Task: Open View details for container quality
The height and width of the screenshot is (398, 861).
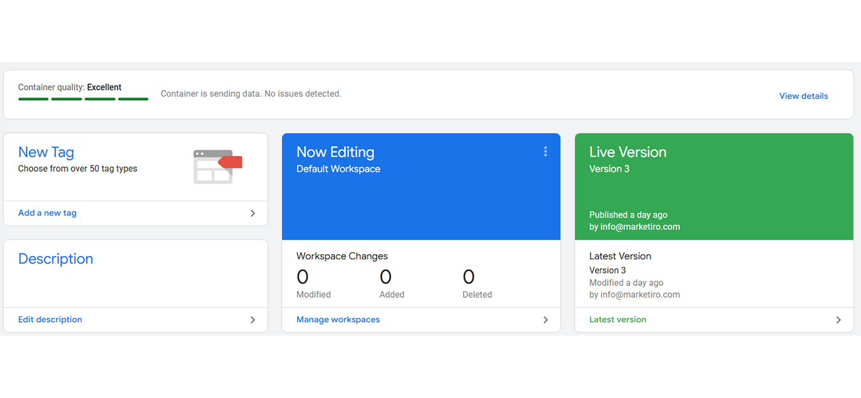Action: click(x=803, y=96)
